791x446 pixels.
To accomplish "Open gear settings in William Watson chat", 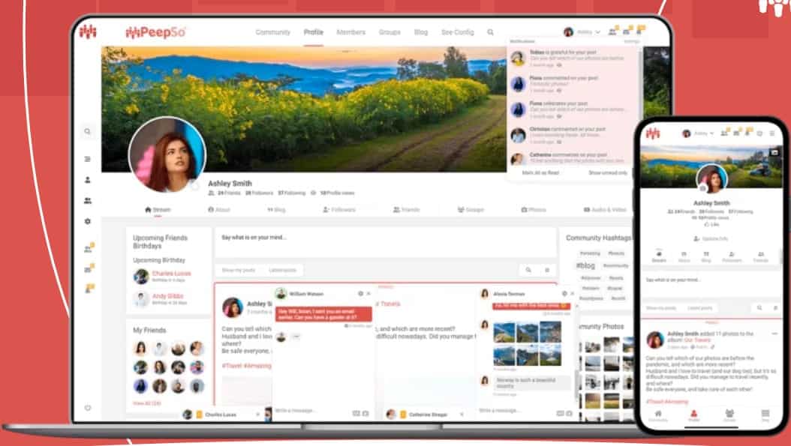I will point(360,293).
